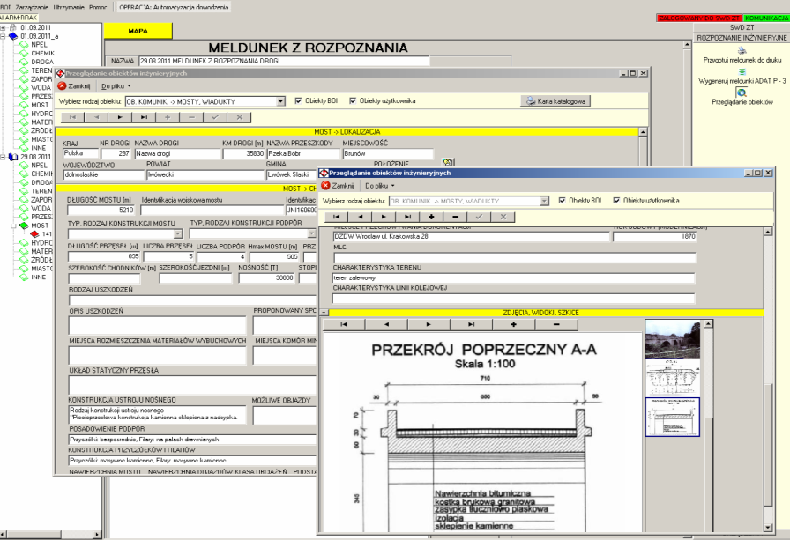
Task: Click the magnifier icon above Przeglądanie obiektów
Action: coord(742,92)
